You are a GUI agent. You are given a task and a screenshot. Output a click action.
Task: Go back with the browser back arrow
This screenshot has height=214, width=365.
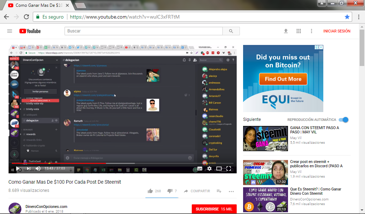point(6,17)
